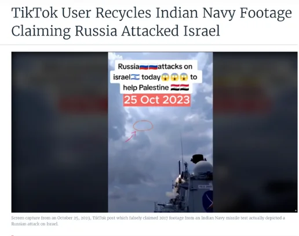The image size is (299, 236).
Task: Click the blurred right side of the image
Action: click(255, 132)
